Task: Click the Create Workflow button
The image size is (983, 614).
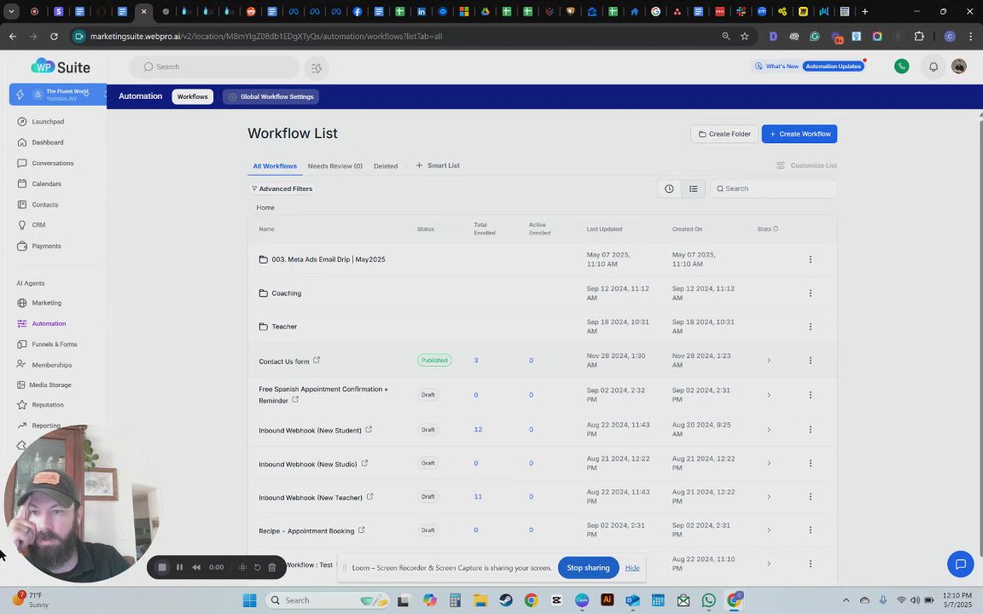Action: coord(800,134)
